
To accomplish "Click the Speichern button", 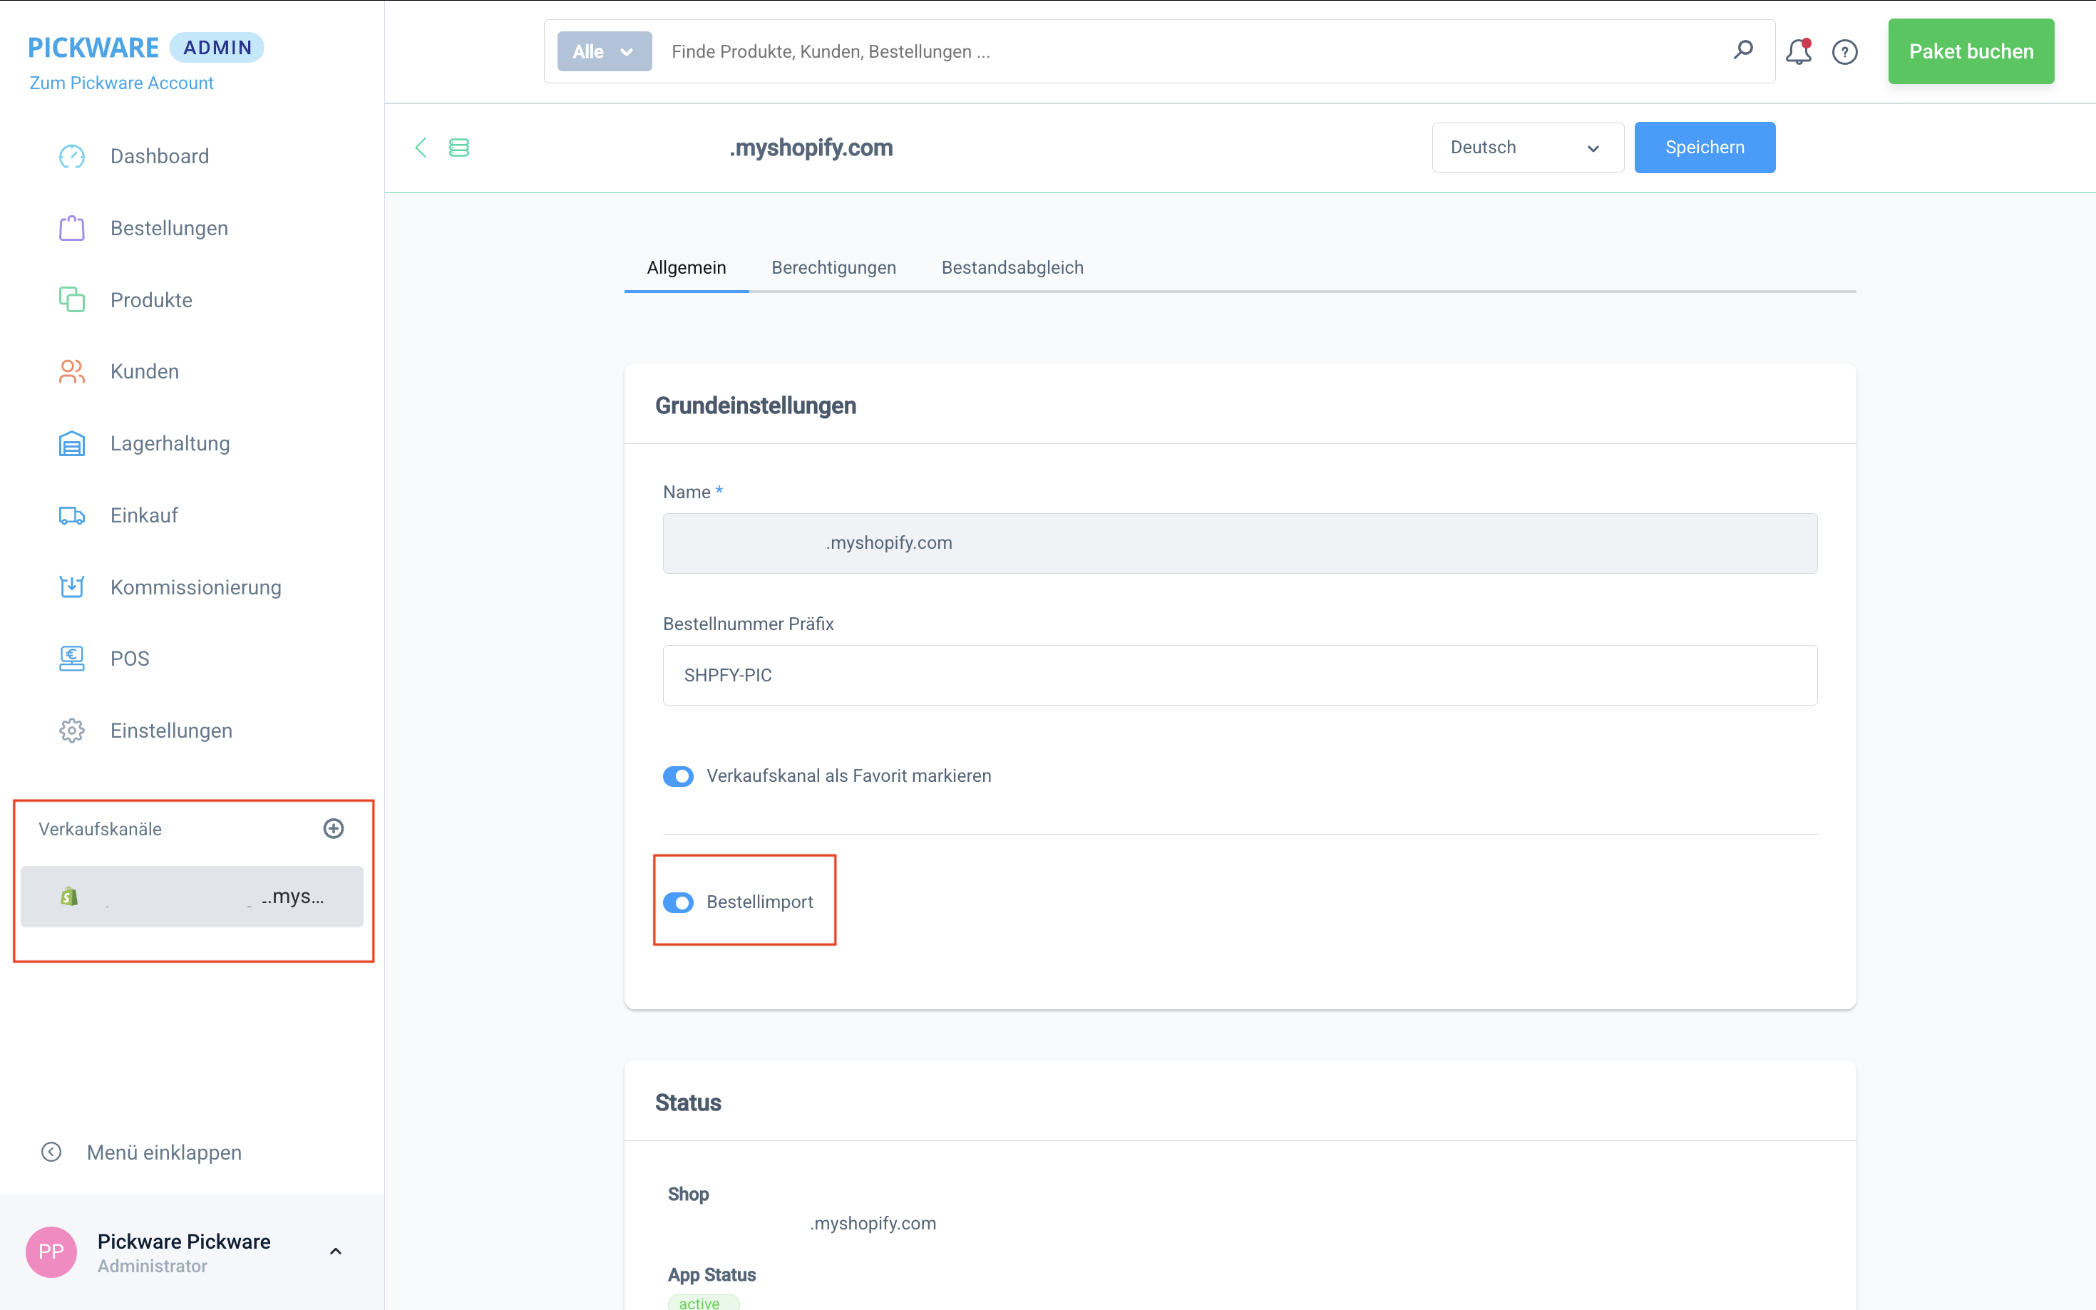I will 1703,148.
